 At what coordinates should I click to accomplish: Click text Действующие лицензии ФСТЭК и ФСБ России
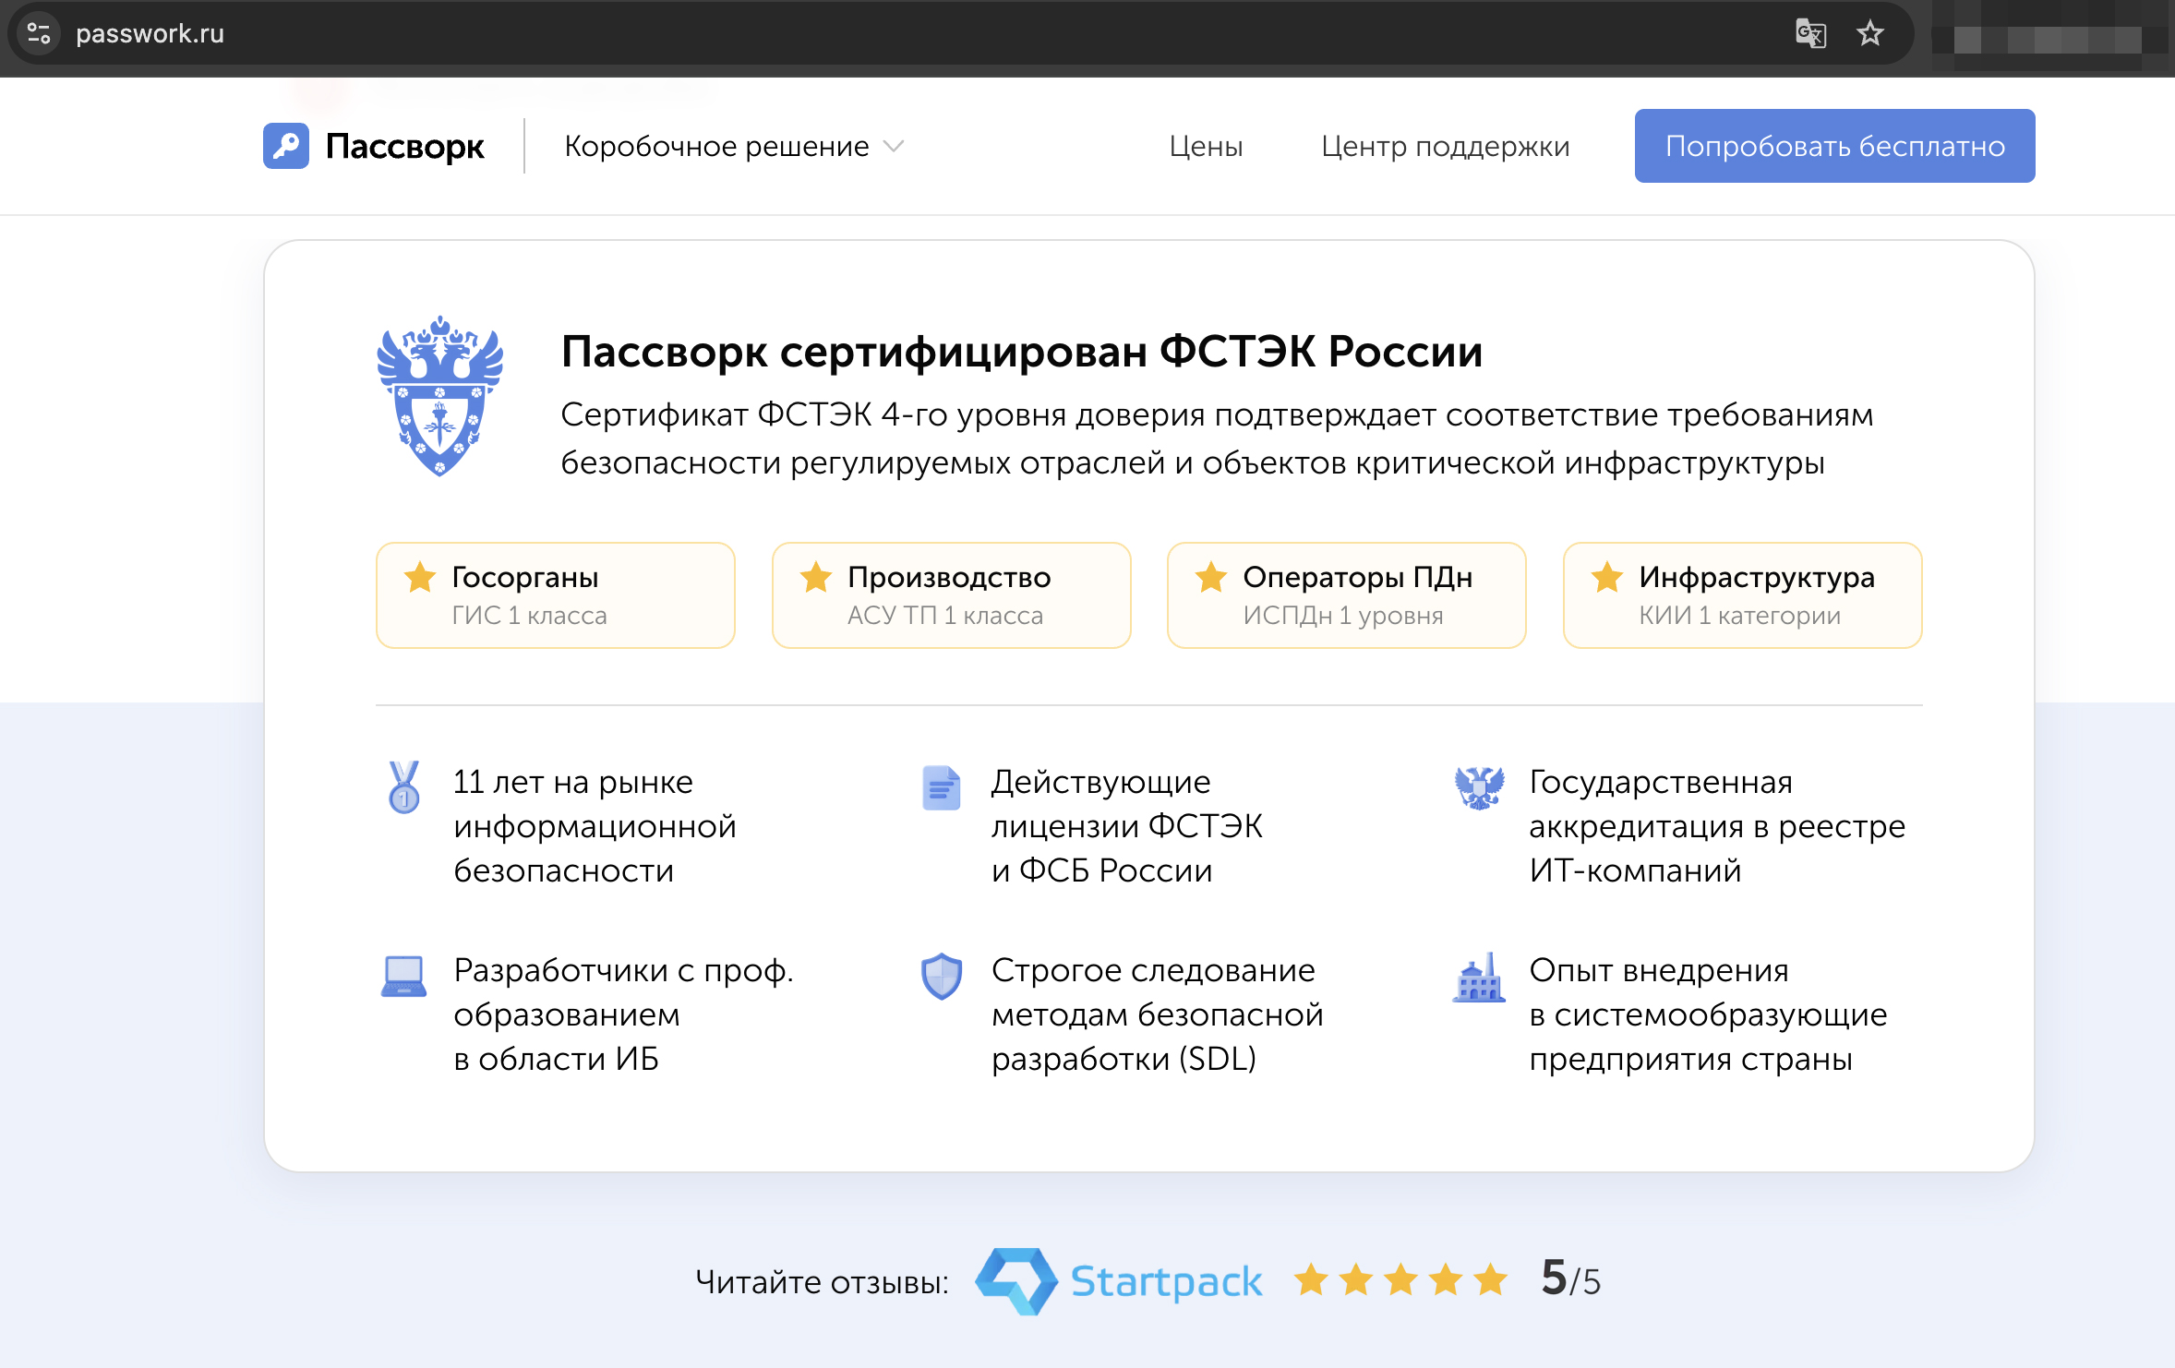click(x=1127, y=826)
